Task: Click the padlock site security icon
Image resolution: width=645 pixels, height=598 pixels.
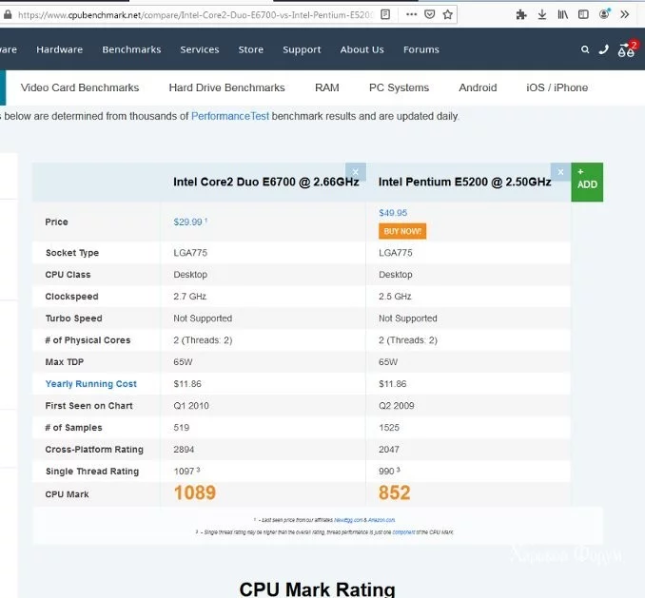Action: pos(8,15)
